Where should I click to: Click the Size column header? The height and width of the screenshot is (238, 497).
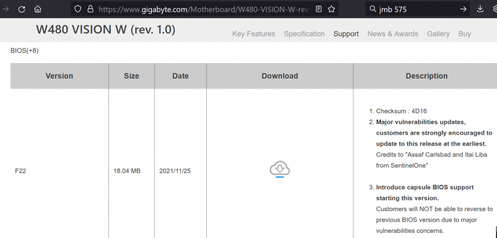(132, 76)
